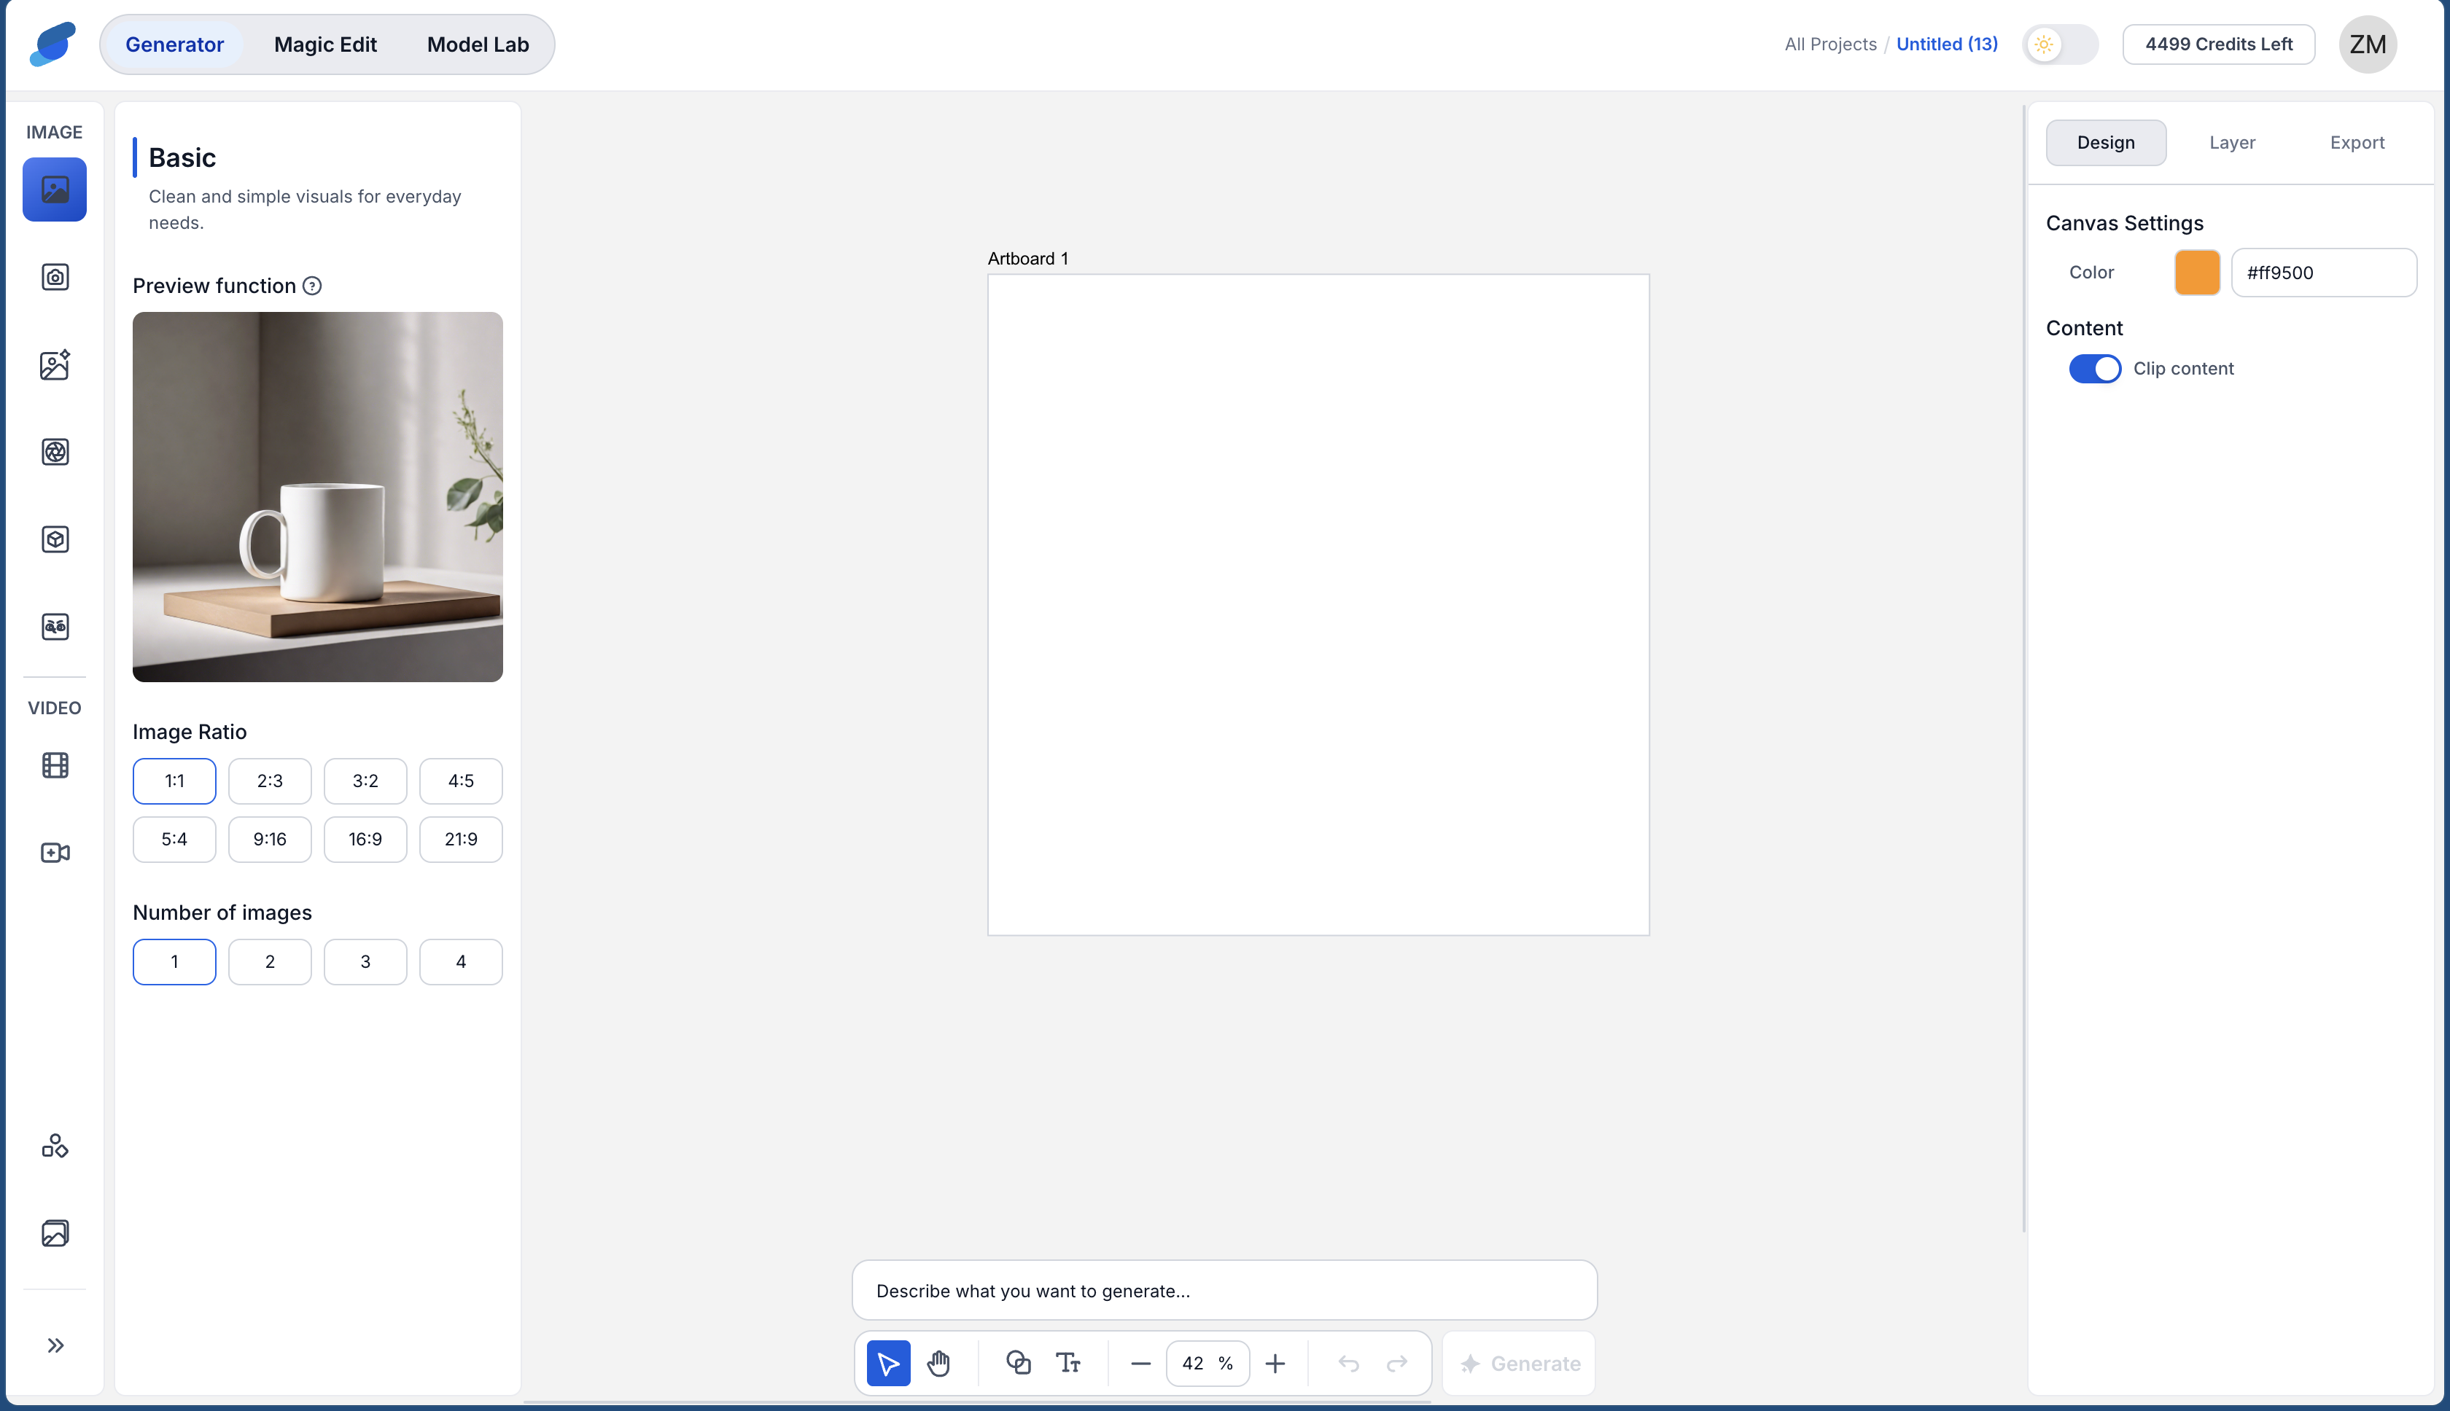Open the shapes assets icon in sidebar
The height and width of the screenshot is (1411, 2450).
(x=55, y=1146)
